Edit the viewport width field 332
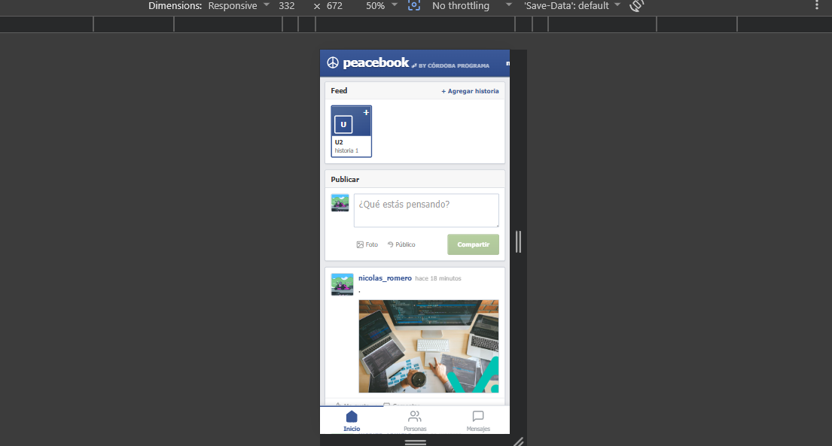832x446 pixels. click(x=287, y=6)
